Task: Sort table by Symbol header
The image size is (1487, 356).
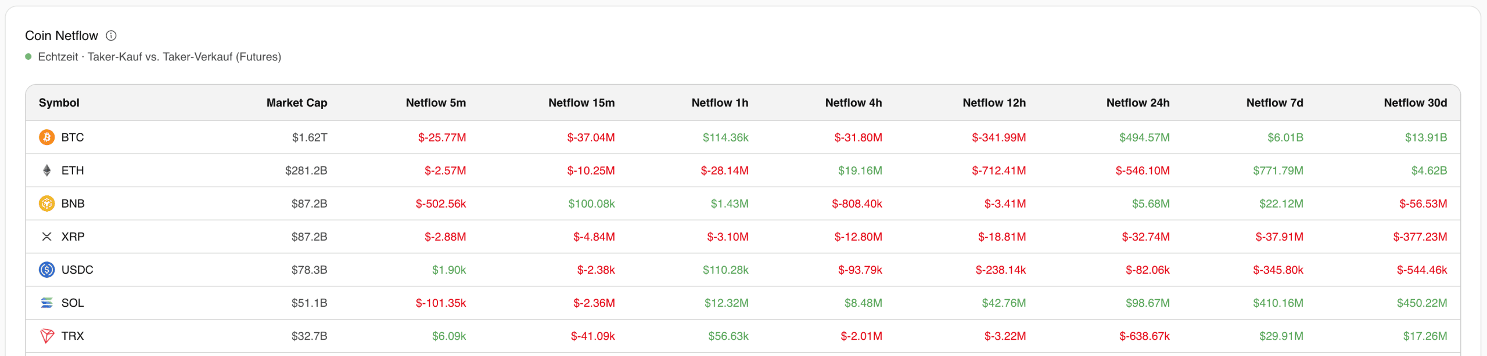Action: [59, 103]
